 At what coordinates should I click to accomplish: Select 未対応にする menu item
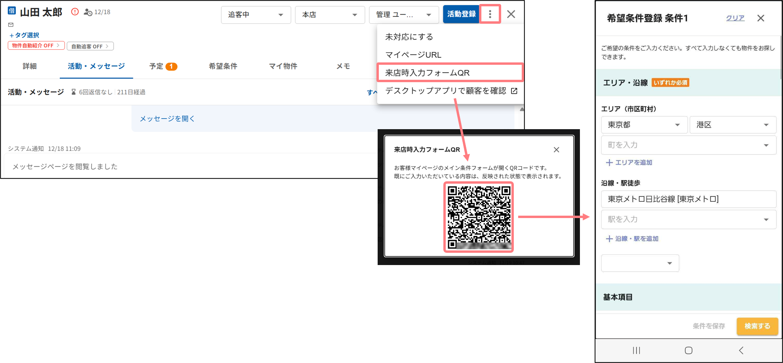(450, 37)
